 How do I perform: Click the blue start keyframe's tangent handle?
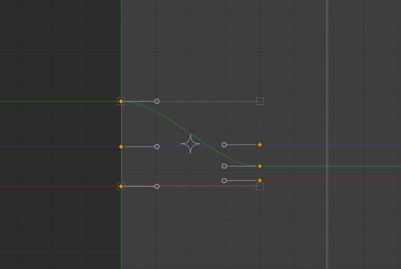click(157, 147)
